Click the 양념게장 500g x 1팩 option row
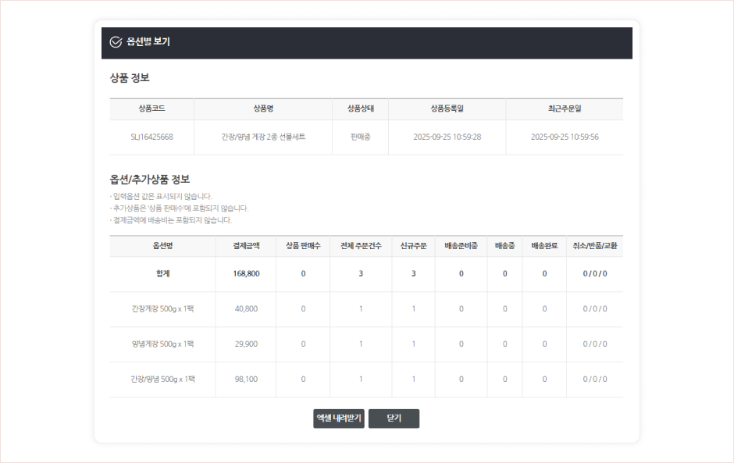 (162, 344)
